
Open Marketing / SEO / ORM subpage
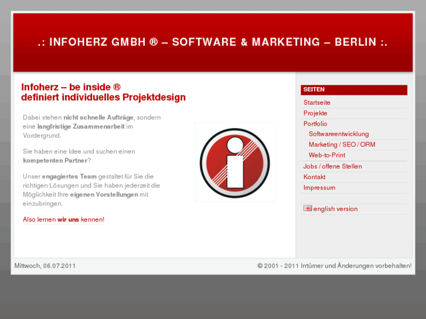342,145
